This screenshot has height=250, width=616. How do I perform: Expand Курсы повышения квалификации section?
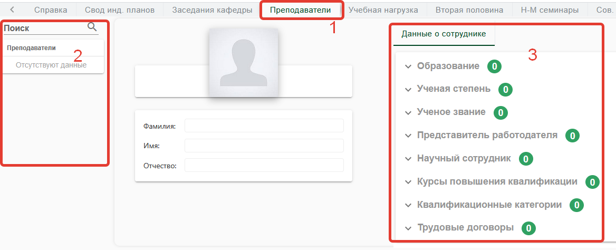(x=497, y=182)
